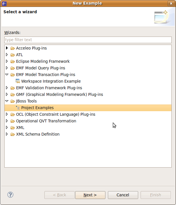
Task: Expand the Operational QVT Transformation category
Action: click(x=7, y=121)
